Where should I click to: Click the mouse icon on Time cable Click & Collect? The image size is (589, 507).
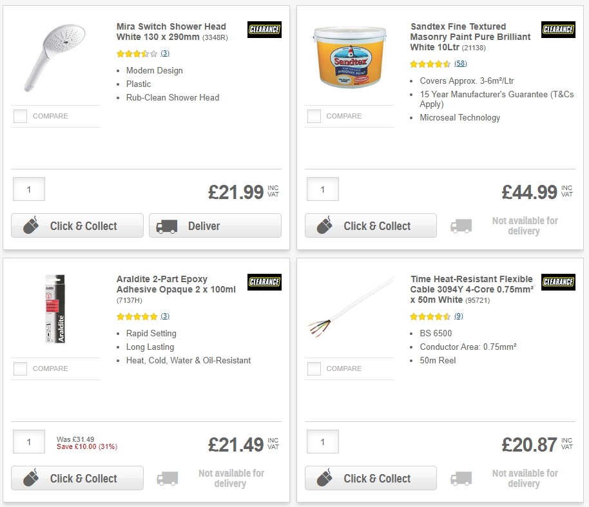coord(323,478)
